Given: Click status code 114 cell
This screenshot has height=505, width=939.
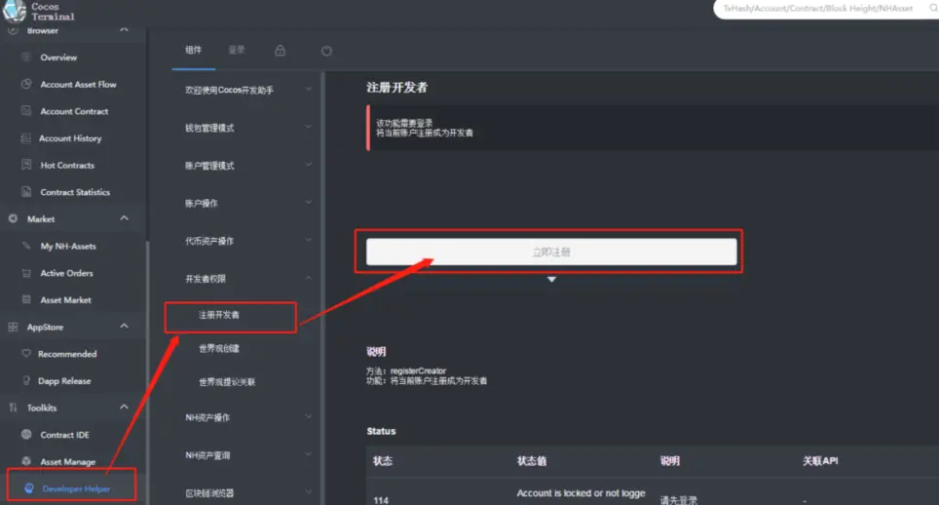Looking at the screenshot, I should click(381, 499).
